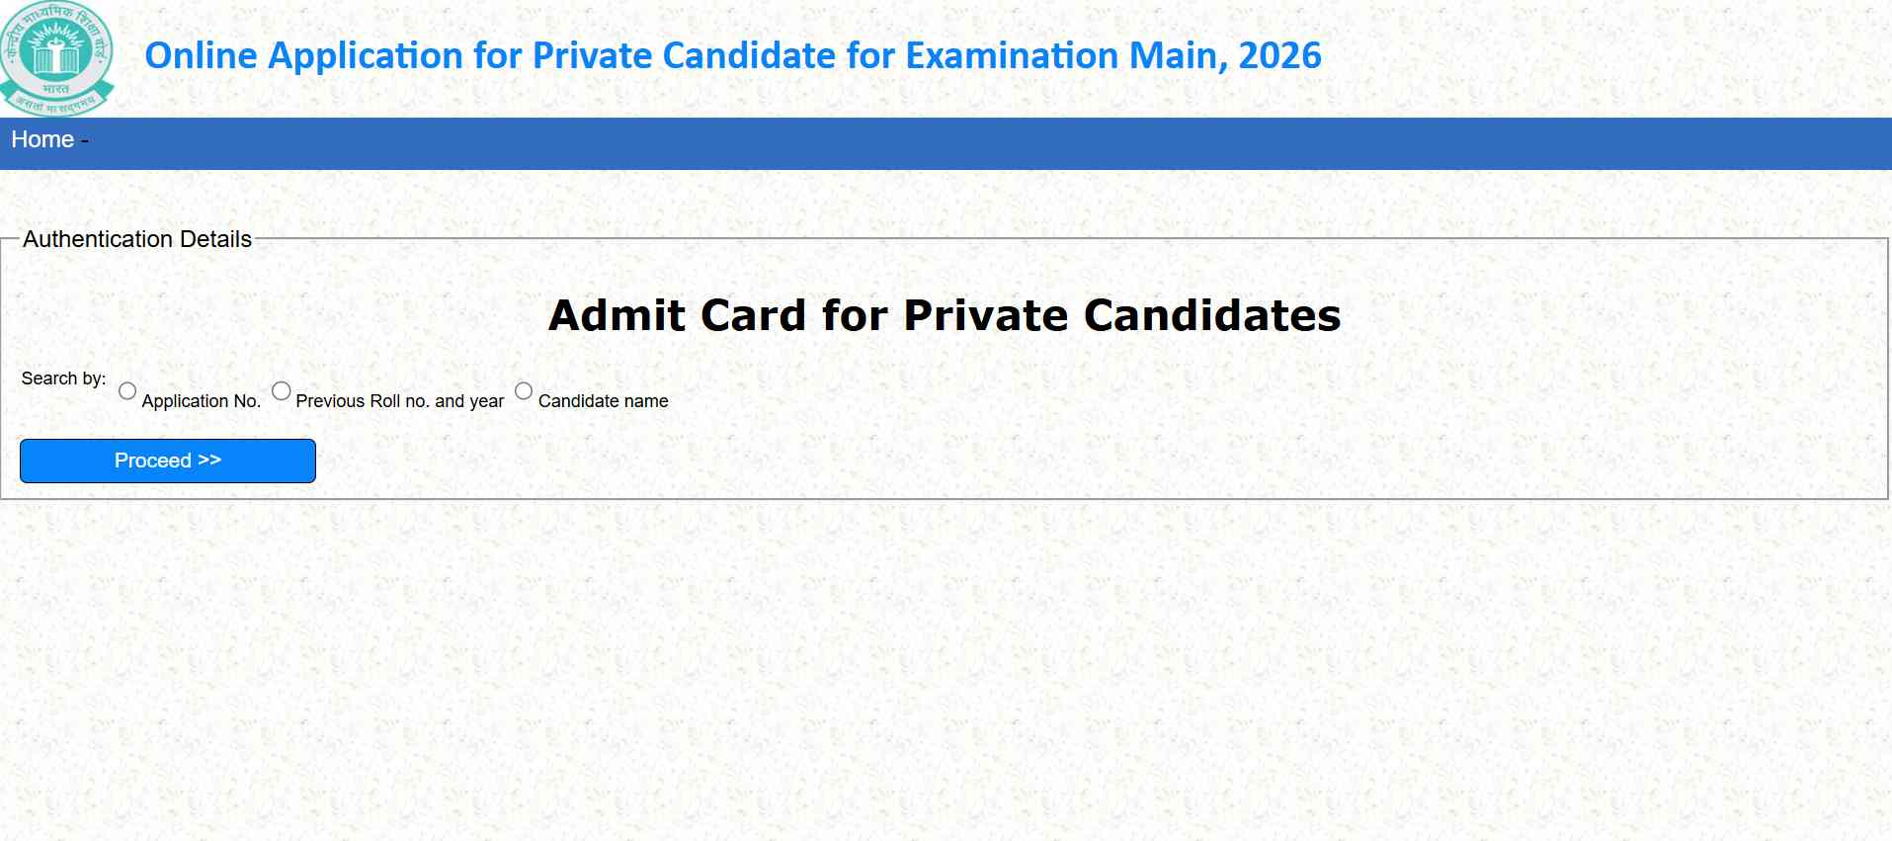
Task: Open the Home navigation link
Action: point(42,139)
